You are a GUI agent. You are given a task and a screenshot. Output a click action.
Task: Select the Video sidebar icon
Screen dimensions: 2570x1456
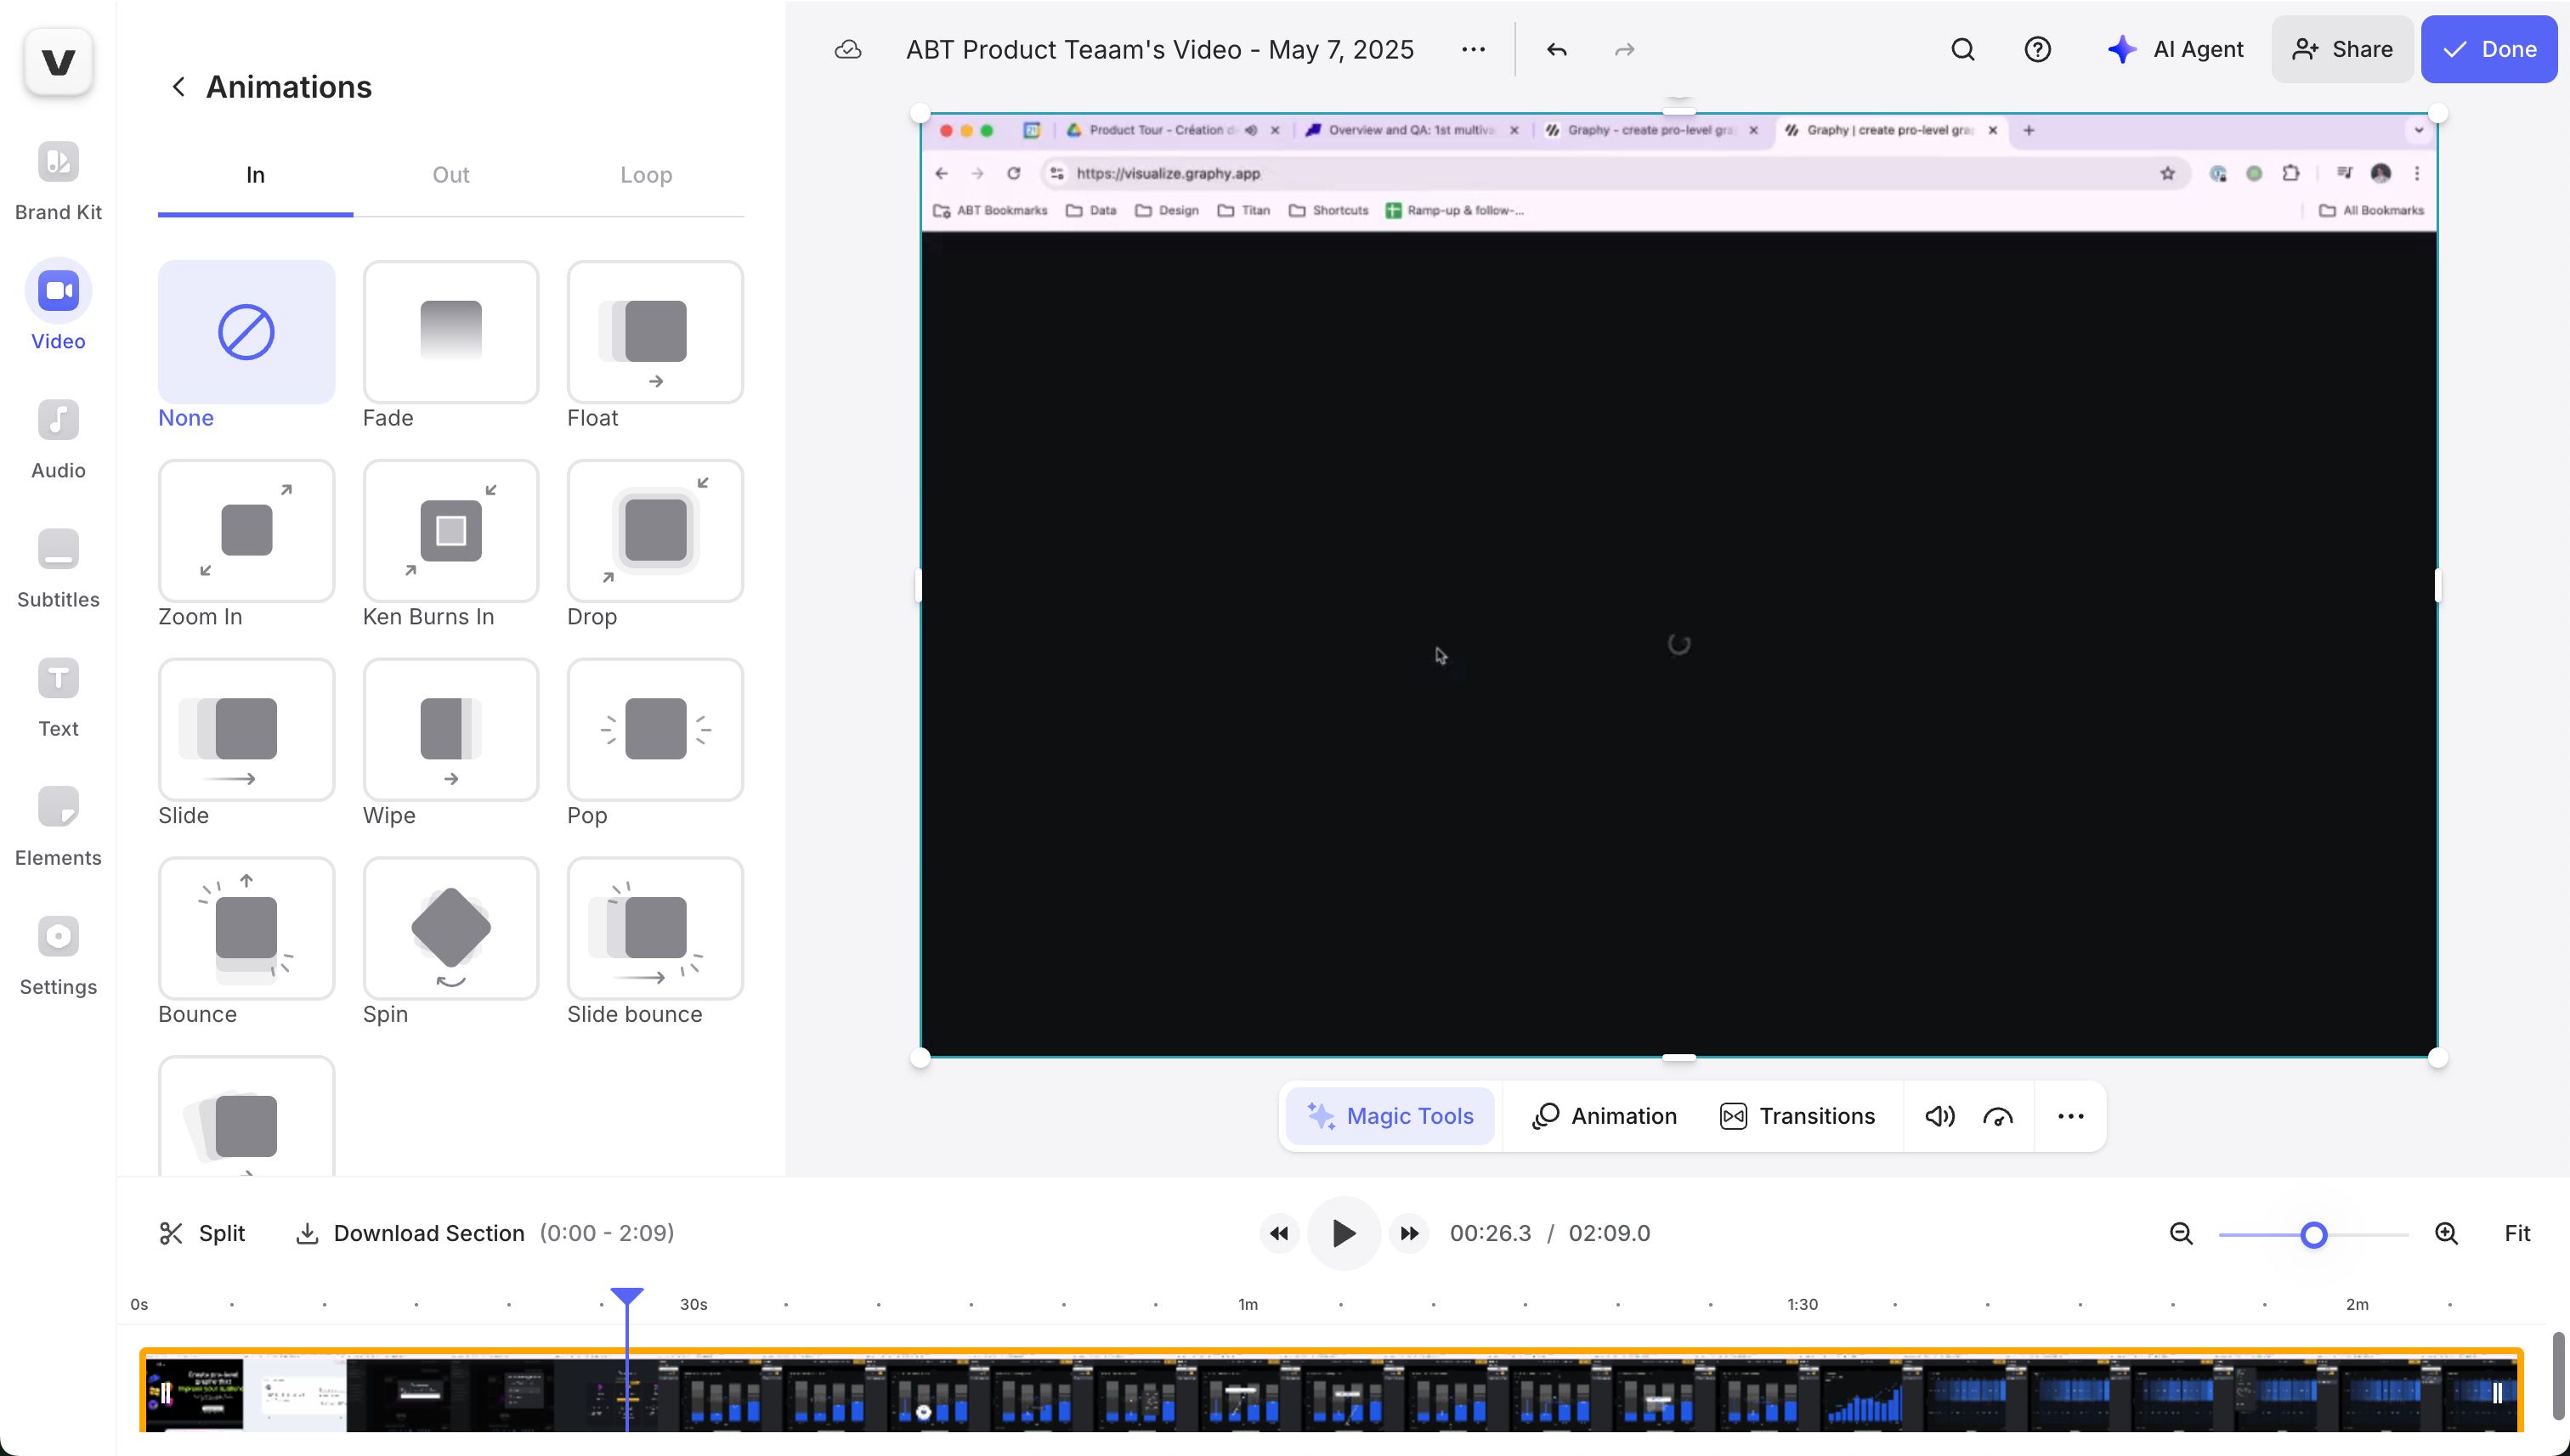pyautogui.click(x=58, y=291)
